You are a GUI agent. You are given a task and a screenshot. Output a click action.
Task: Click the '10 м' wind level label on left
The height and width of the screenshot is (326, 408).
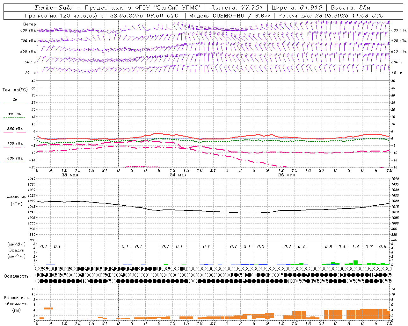pos(31,73)
